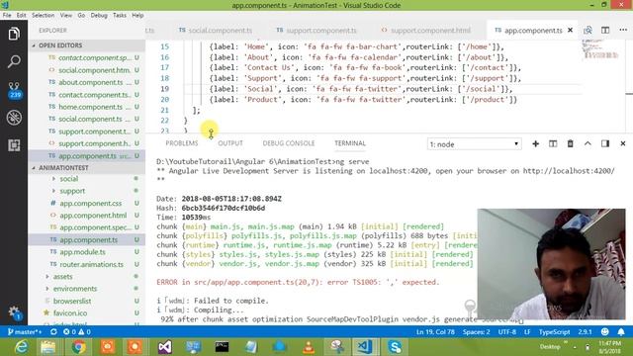Move panel to the right side
Screen dimensions: 633x356
604,143
